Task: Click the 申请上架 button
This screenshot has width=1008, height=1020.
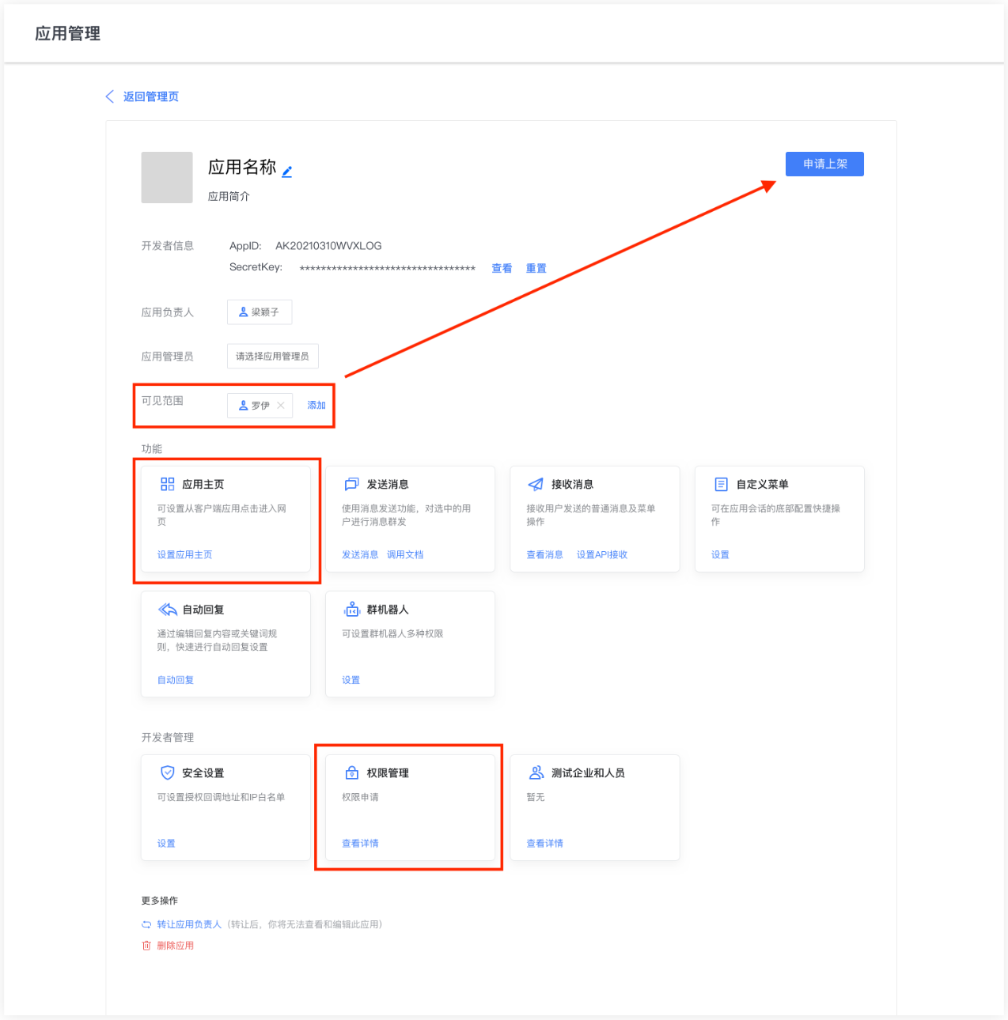Action: (x=824, y=164)
